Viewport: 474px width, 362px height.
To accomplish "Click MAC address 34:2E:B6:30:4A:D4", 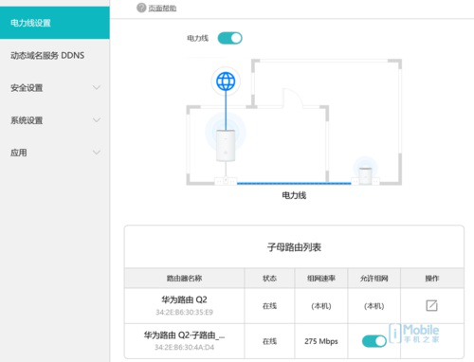I will [x=184, y=348].
